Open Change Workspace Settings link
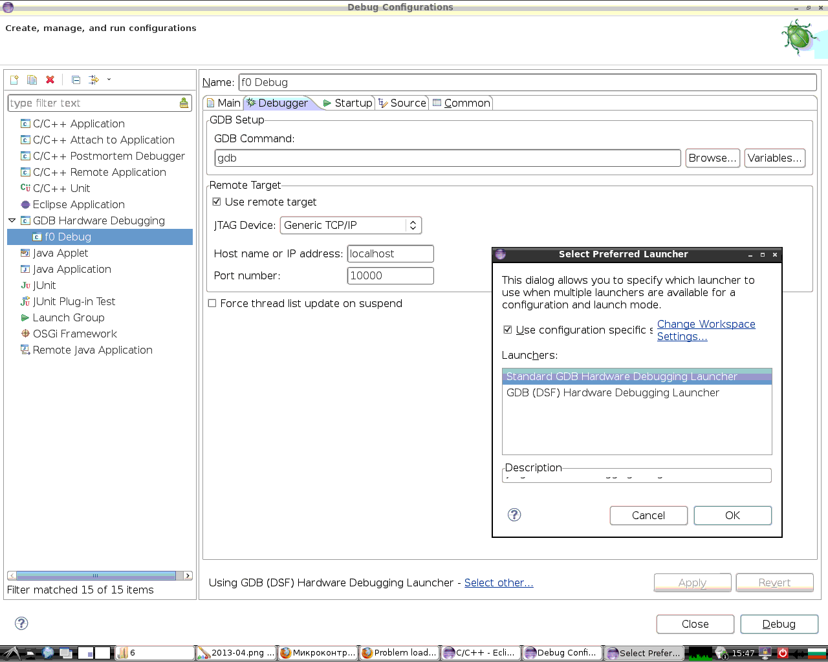Screen dimensions: 828x662 [x=706, y=330]
